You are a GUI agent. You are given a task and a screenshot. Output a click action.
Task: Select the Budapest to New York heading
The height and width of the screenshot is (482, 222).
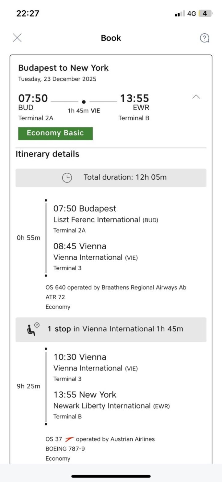pyautogui.click(x=64, y=68)
